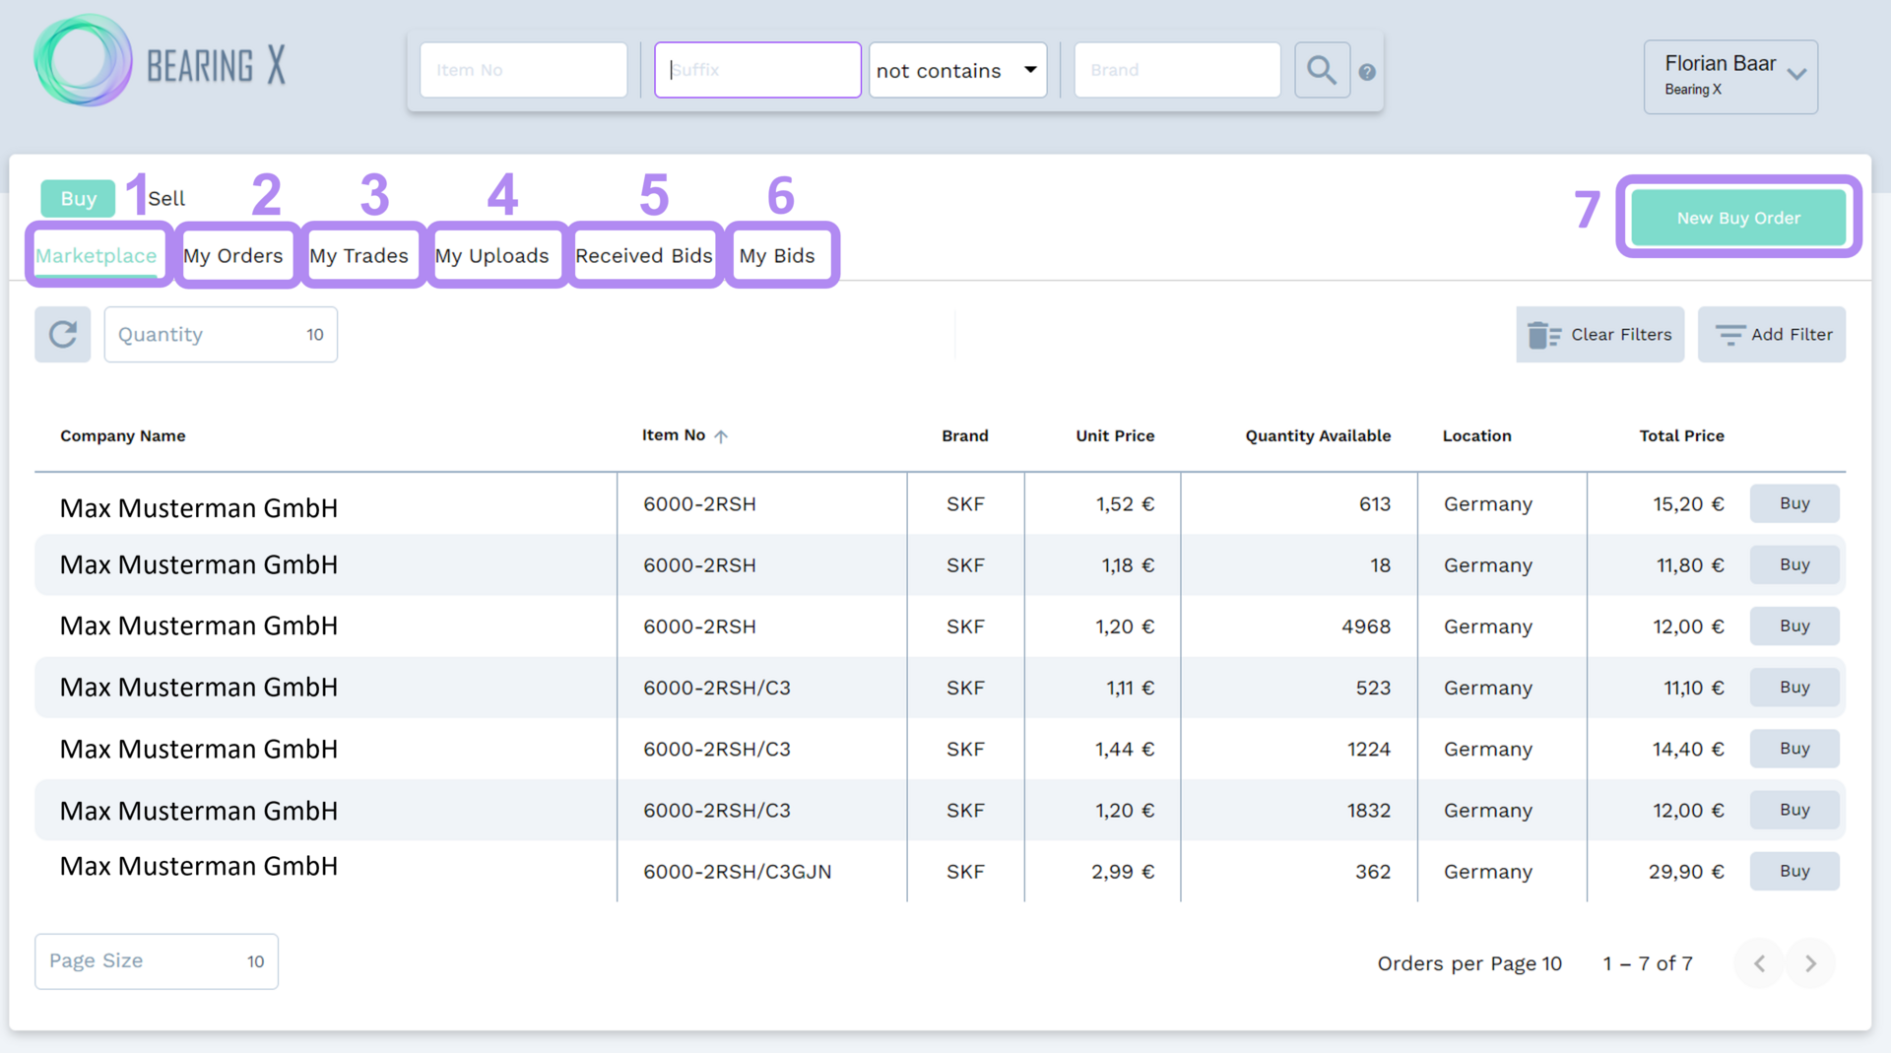Image resolution: width=1891 pixels, height=1053 pixels.
Task: Click the Unit Price column header
Action: click(1115, 436)
